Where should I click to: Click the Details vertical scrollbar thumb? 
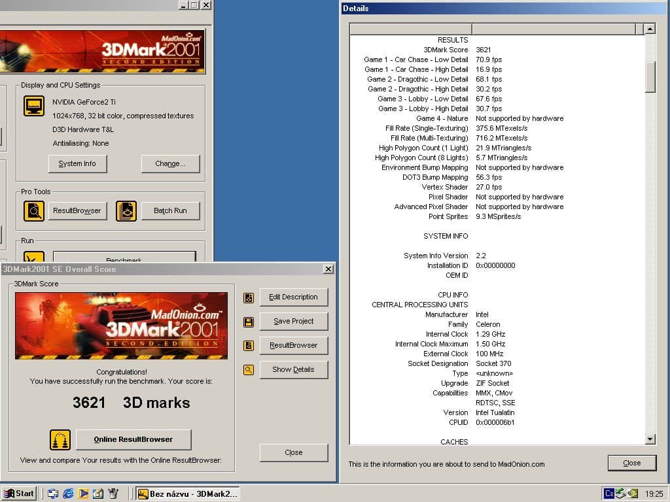[x=650, y=77]
